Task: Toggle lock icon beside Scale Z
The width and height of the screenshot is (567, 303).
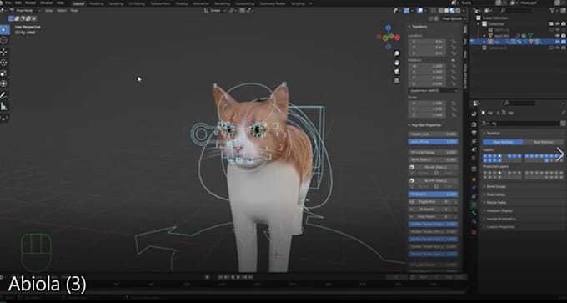Action: pos(453,115)
